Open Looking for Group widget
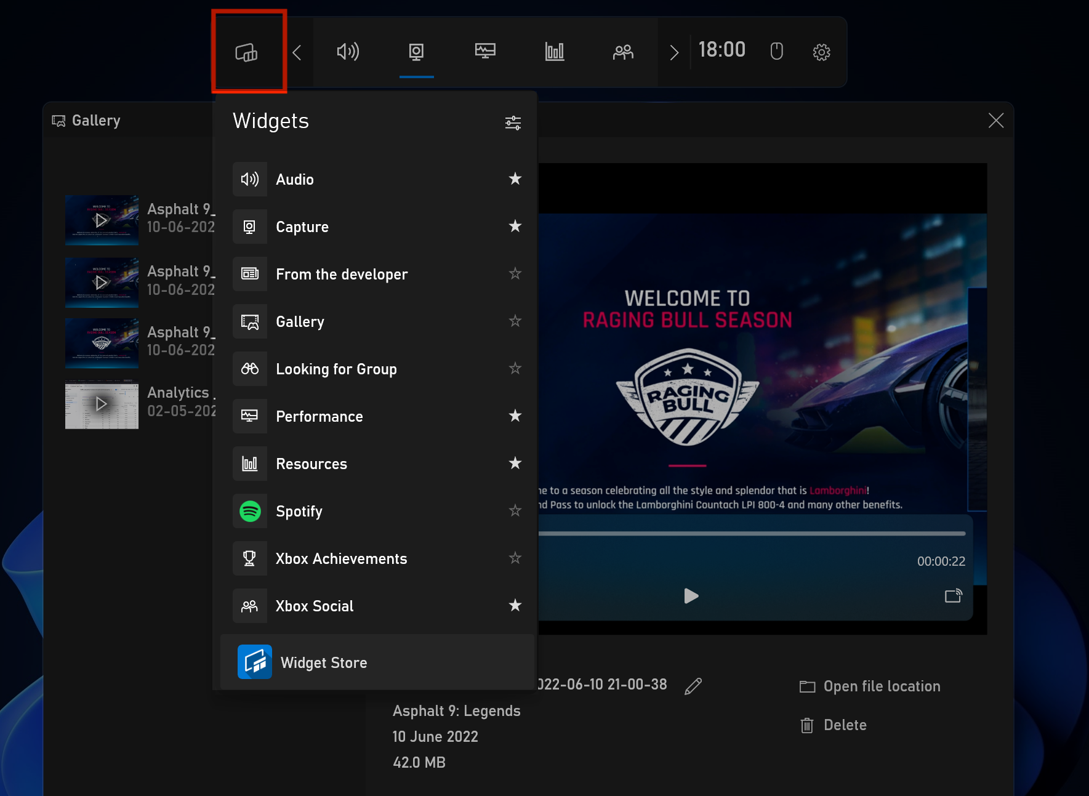The width and height of the screenshot is (1089, 796). 377,369
